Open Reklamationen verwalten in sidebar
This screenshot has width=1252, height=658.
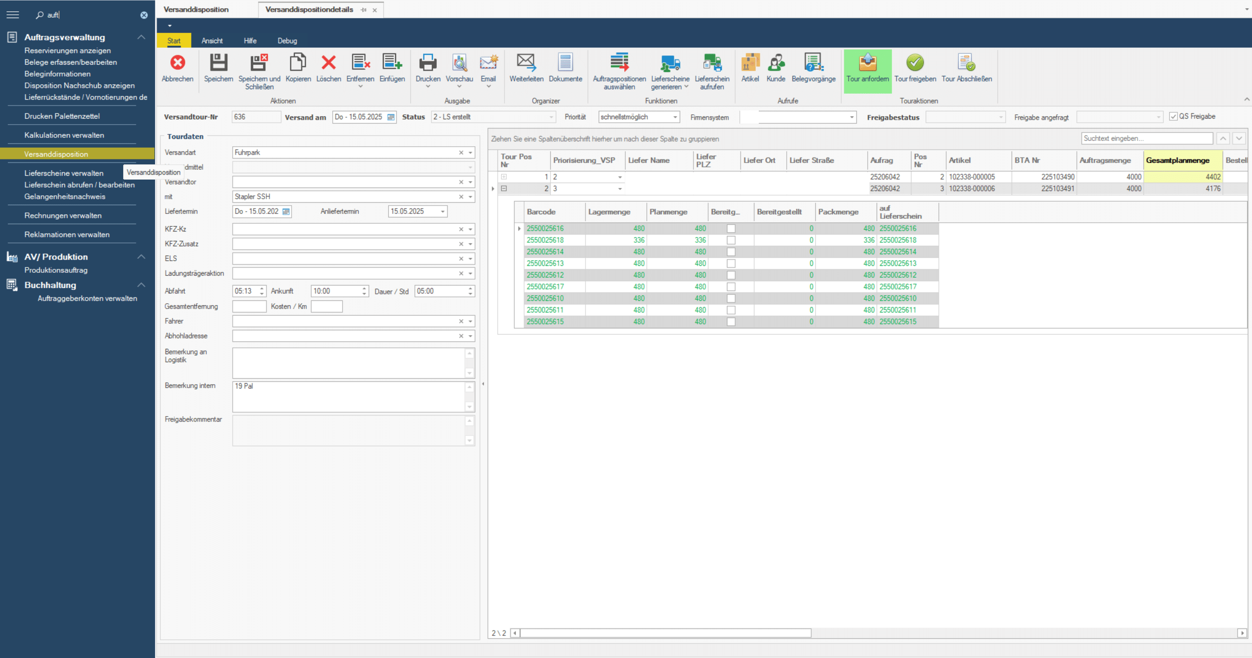(x=67, y=235)
